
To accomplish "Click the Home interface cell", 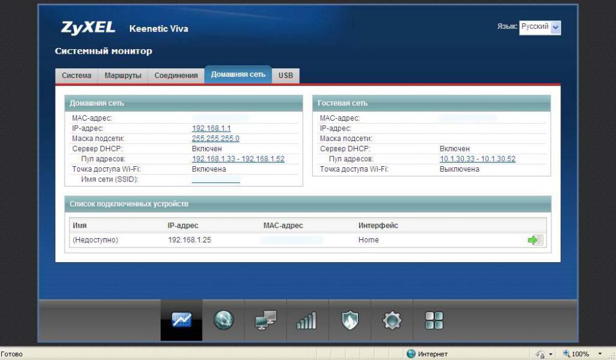I will (x=368, y=240).
